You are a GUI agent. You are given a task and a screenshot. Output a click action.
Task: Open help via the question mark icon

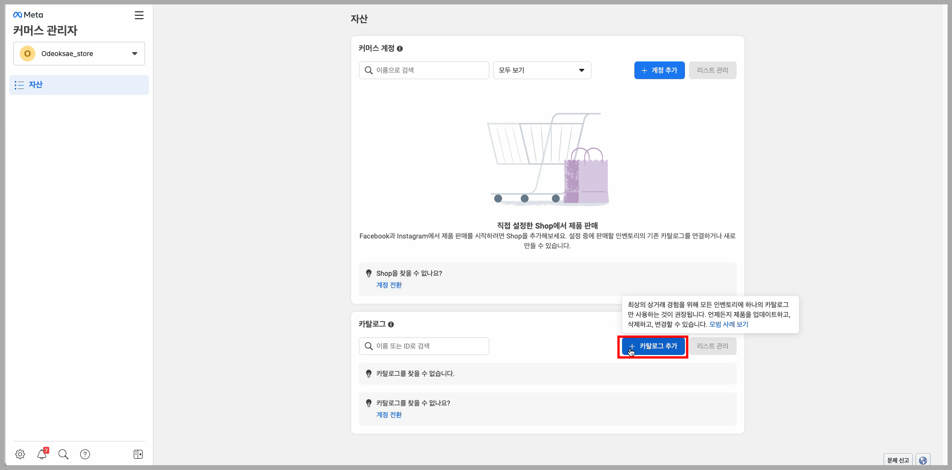(x=85, y=454)
